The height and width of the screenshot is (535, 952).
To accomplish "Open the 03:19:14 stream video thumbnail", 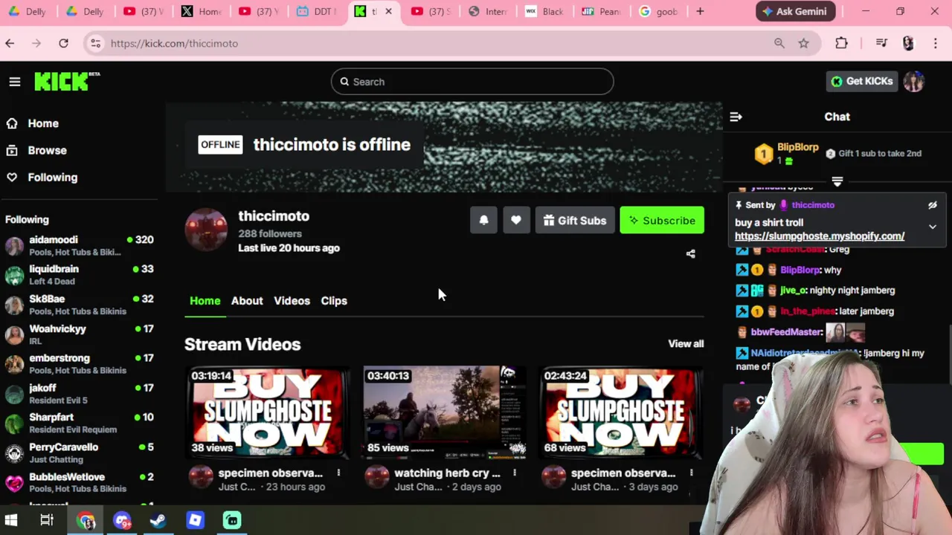I will click(268, 412).
